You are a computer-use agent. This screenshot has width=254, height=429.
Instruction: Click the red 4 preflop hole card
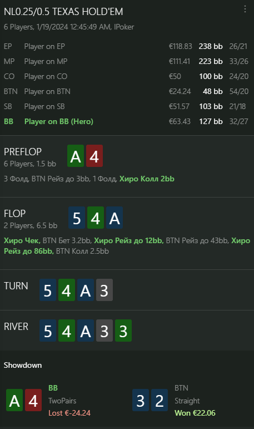pyautogui.click(x=94, y=156)
